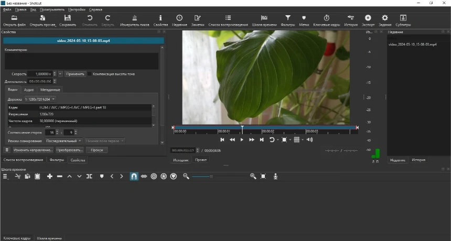The height and width of the screenshot is (241, 451).
Task: Click timeline zoom in magnifier
Action: tap(253, 177)
